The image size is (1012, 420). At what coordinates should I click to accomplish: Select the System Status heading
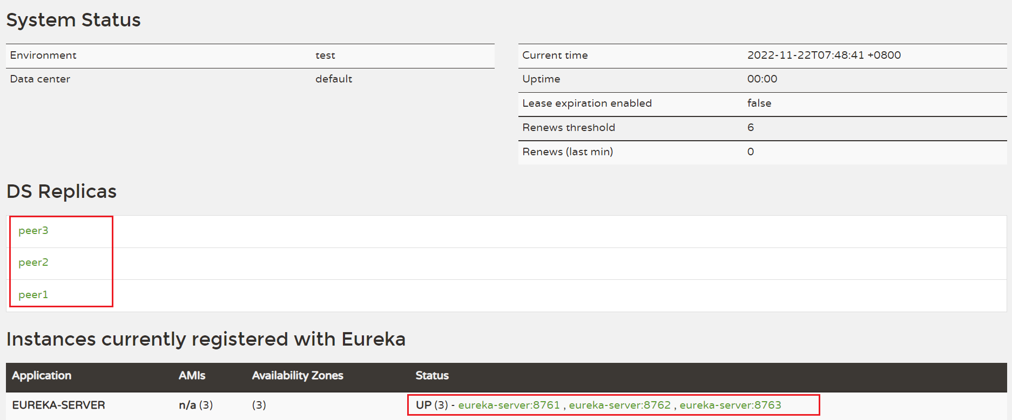coord(73,20)
